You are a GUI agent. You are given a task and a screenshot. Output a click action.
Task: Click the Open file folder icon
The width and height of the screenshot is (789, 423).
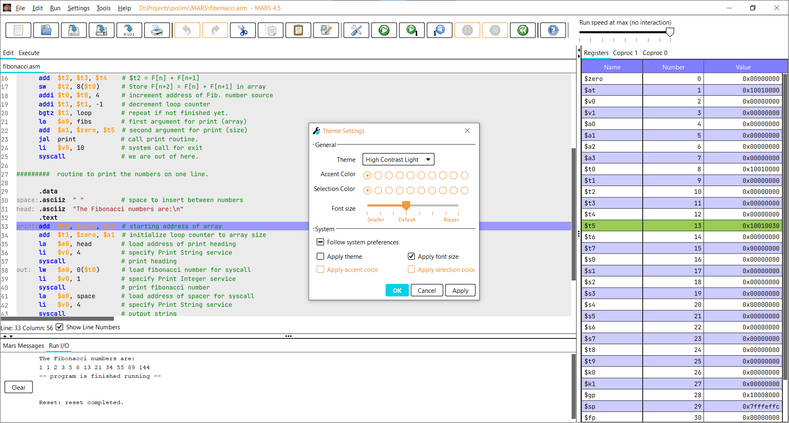click(x=46, y=30)
